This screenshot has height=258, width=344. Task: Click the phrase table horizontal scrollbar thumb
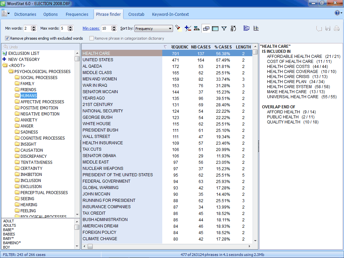tap(90, 246)
